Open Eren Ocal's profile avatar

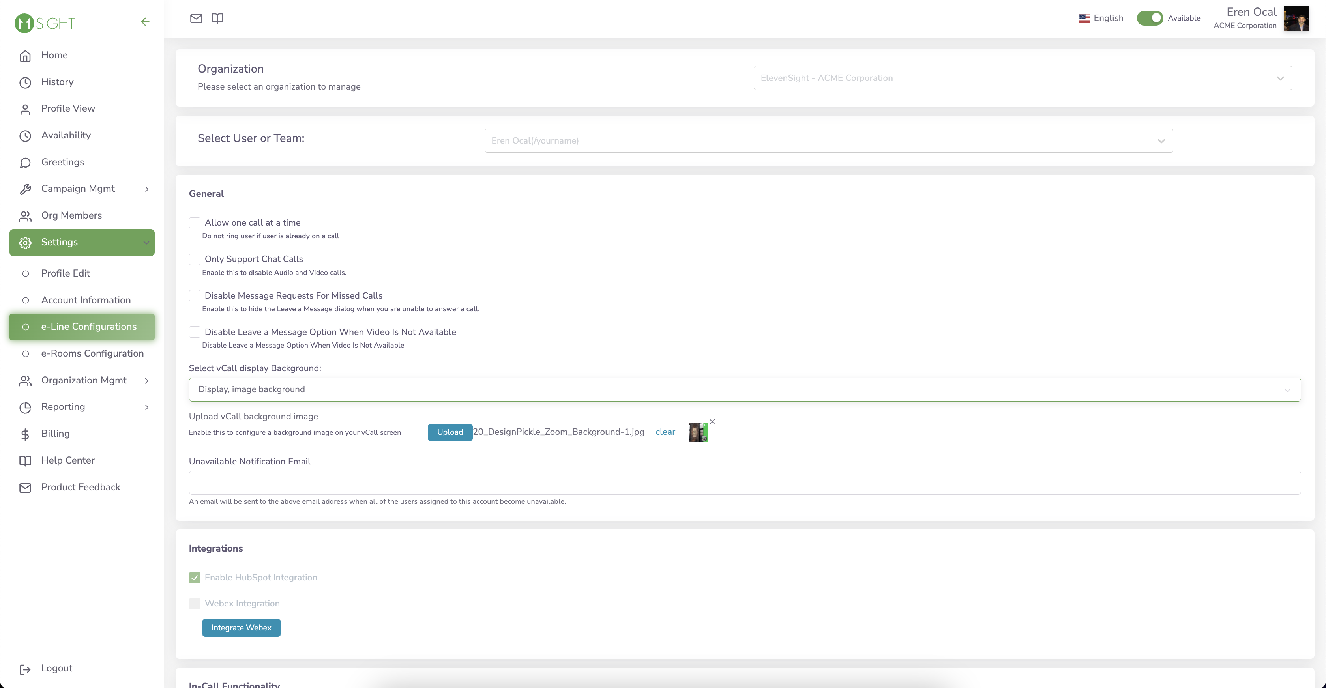pos(1296,19)
